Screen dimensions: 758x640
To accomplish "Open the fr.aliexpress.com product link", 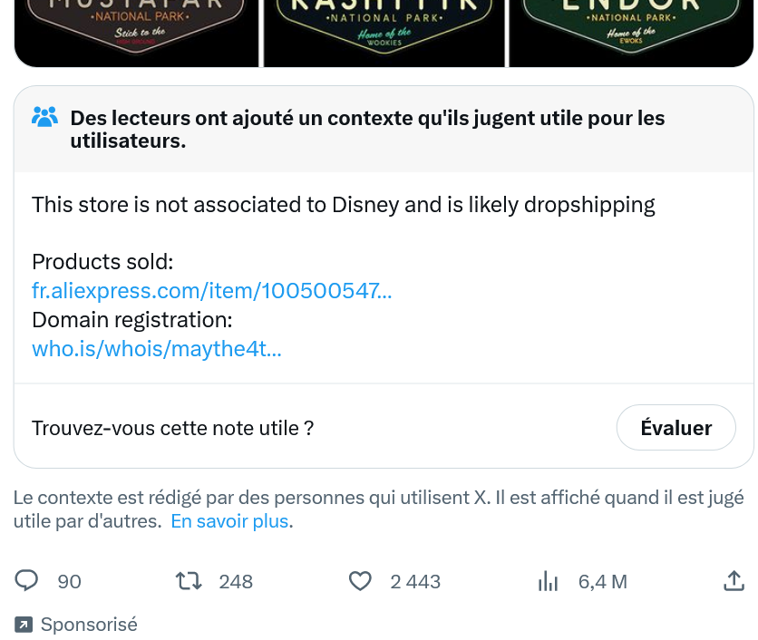I will pos(211,291).
